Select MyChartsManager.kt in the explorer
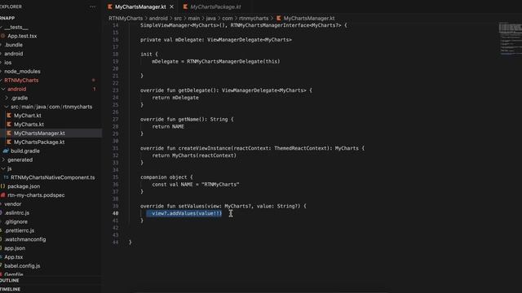The width and height of the screenshot is (522, 293). (39, 133)
